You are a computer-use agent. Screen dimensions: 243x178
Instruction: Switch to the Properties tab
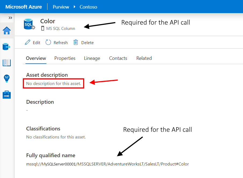click(x=65, y=58)
